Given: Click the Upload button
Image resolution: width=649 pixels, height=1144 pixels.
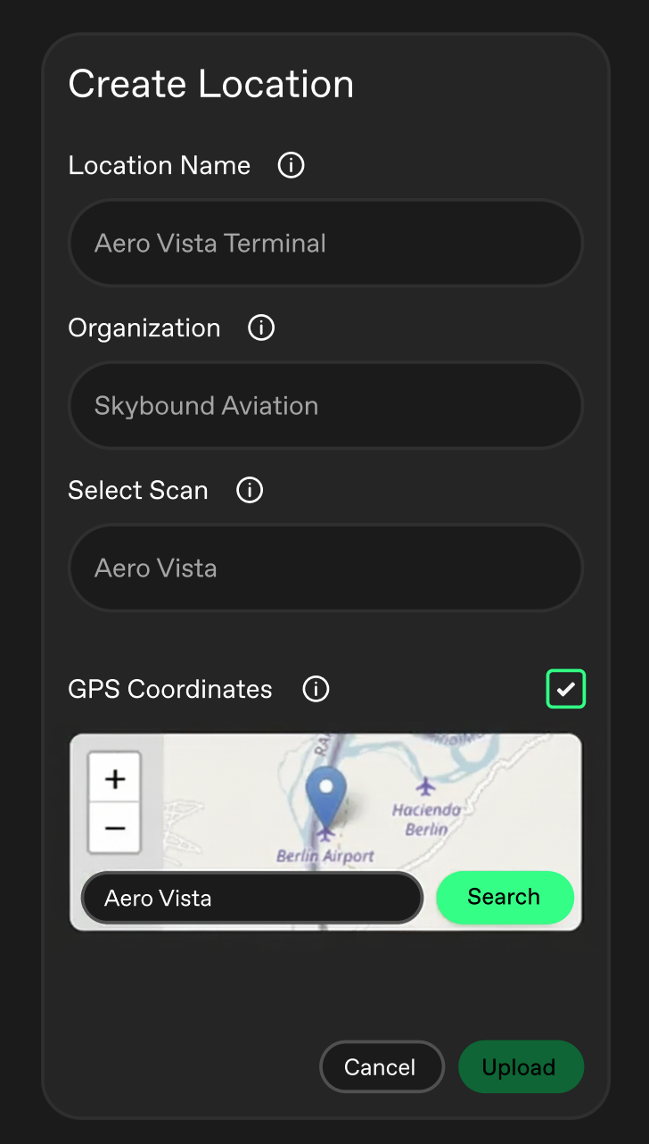Looking at the screenshot, I should coord(520,1067).
